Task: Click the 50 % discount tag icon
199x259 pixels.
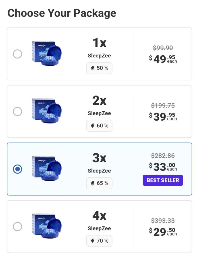Action: coord(93,68)
